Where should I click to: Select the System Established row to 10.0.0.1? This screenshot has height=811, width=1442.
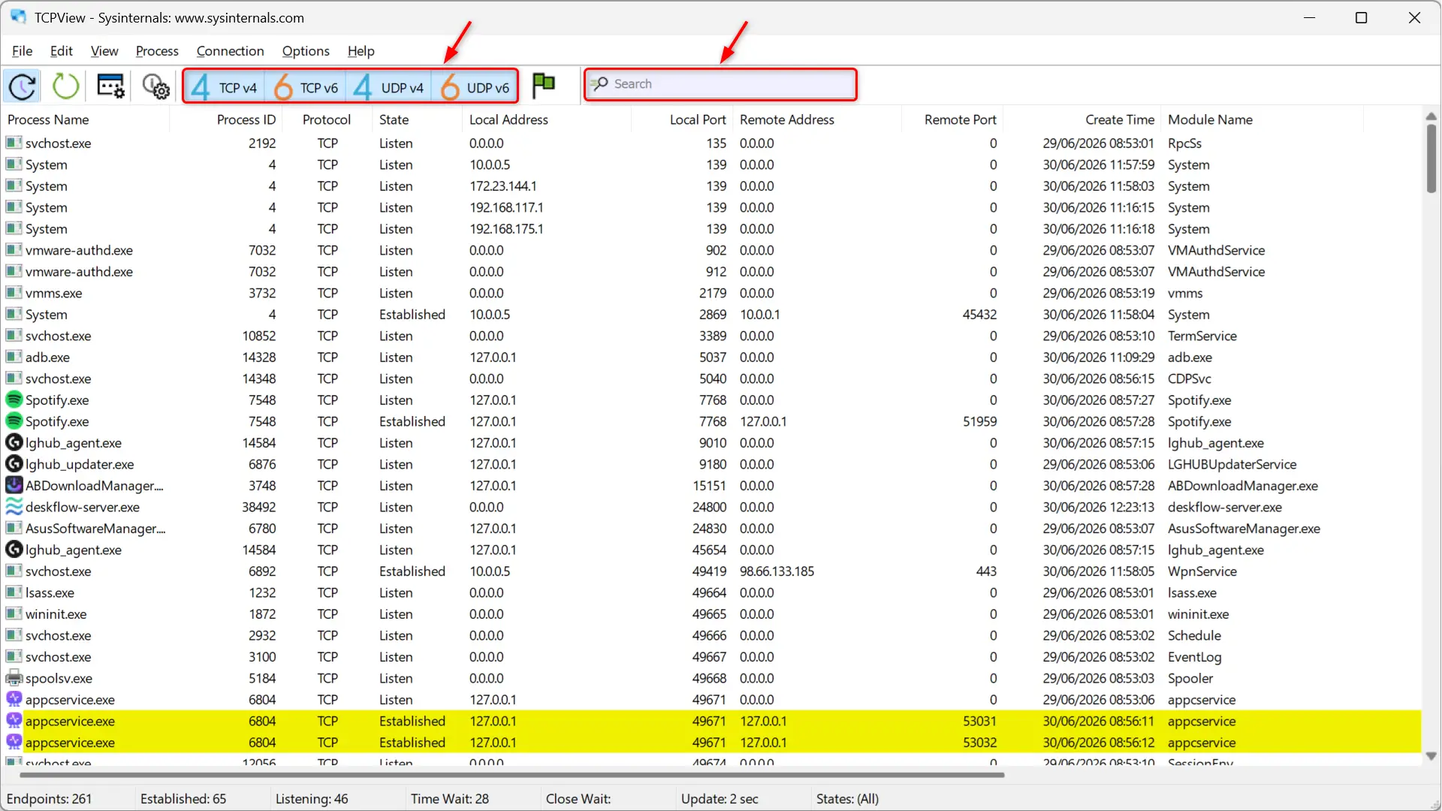pyautogui.click(x=711, y=314)
